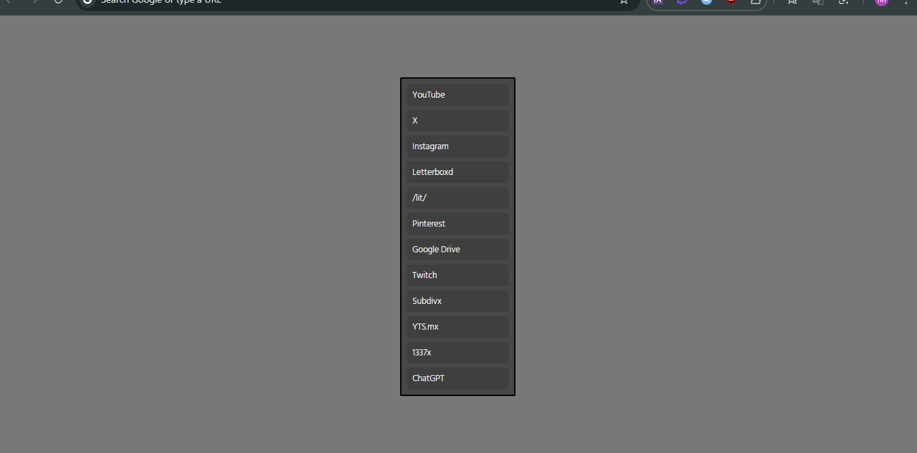Go to Letterboxd
Screen dimensions: 917x453
457,172
